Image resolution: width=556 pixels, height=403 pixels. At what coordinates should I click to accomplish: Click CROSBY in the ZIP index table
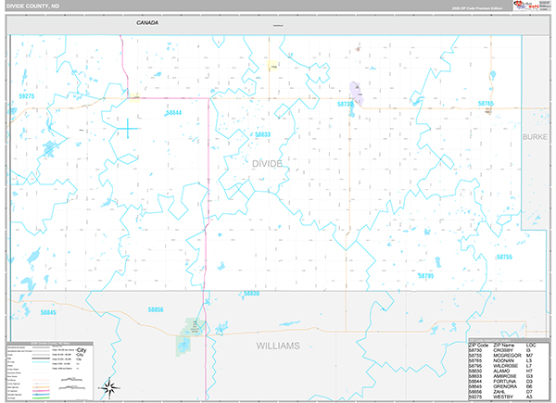pyautogui.click(x=503, y=350)
